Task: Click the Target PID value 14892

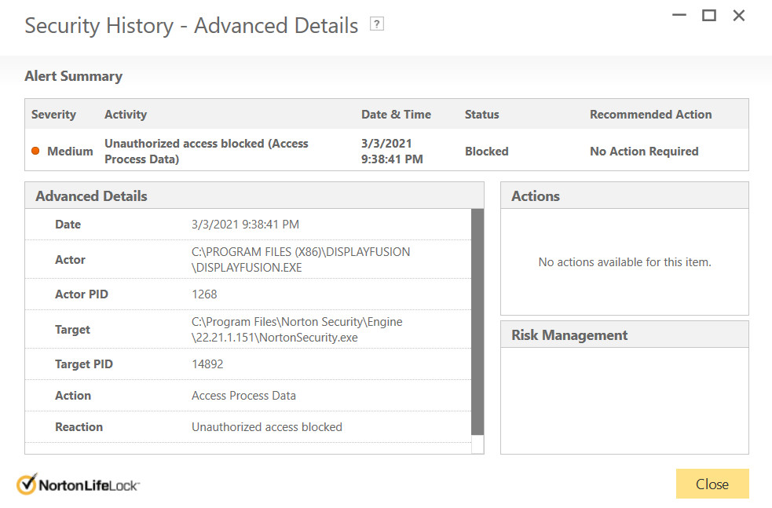Action: tap(208, 364)
